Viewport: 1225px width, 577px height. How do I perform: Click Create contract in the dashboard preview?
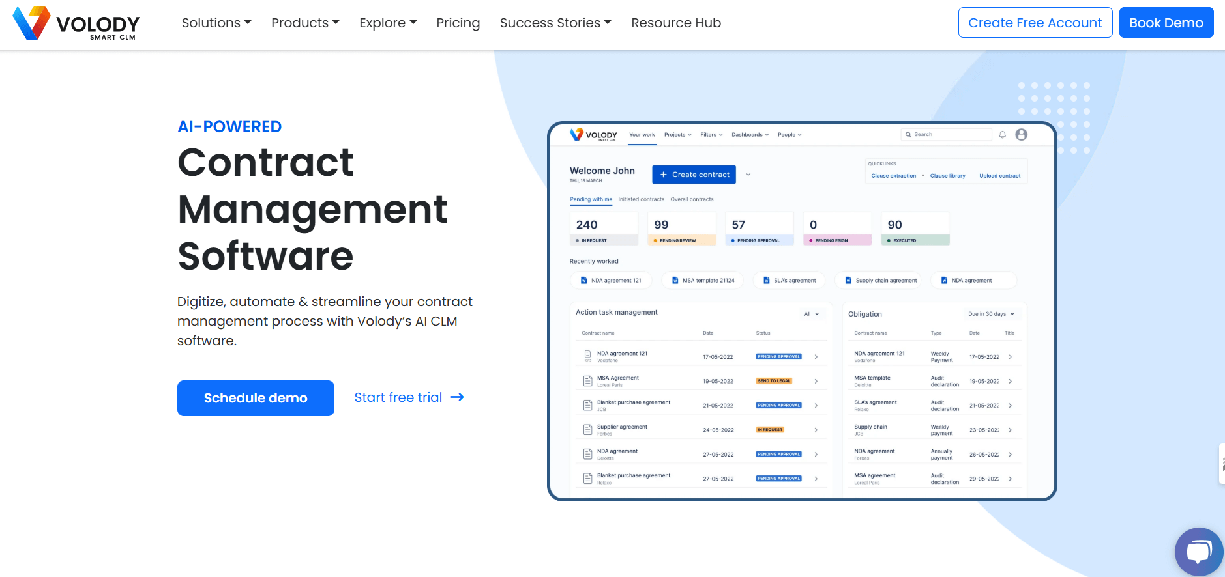tap(694, 175)
